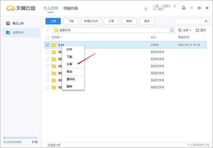Check the box of the last folder row

tap(48, 87)
